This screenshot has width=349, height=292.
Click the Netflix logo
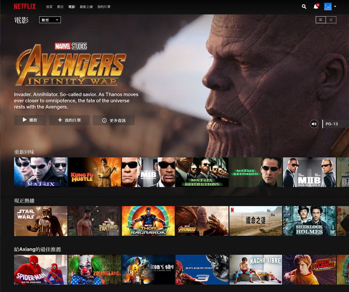click(24, 7)
